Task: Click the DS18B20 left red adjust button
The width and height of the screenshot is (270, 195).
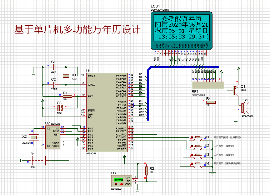Action: click(116, 184)
